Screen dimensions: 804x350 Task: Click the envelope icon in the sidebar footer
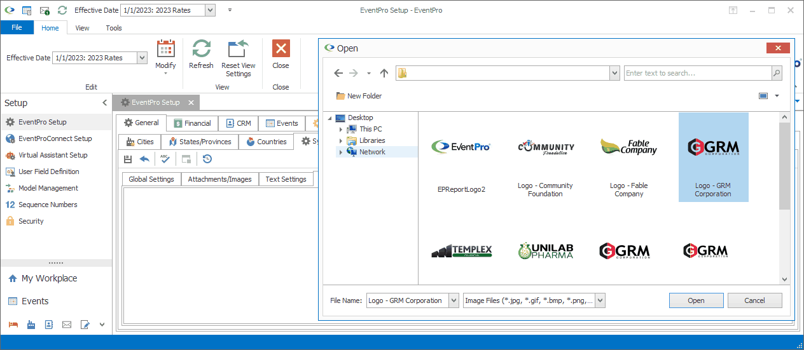click(66, 325)
